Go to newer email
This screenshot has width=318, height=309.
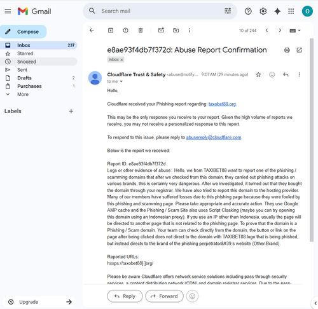click(266, 31)
